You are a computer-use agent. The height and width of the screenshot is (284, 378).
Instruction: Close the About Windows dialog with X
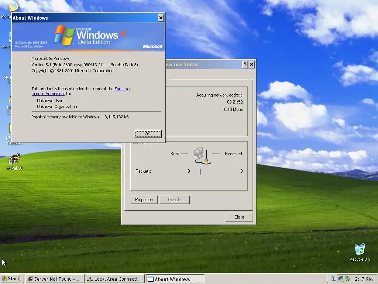coord(161,18)
